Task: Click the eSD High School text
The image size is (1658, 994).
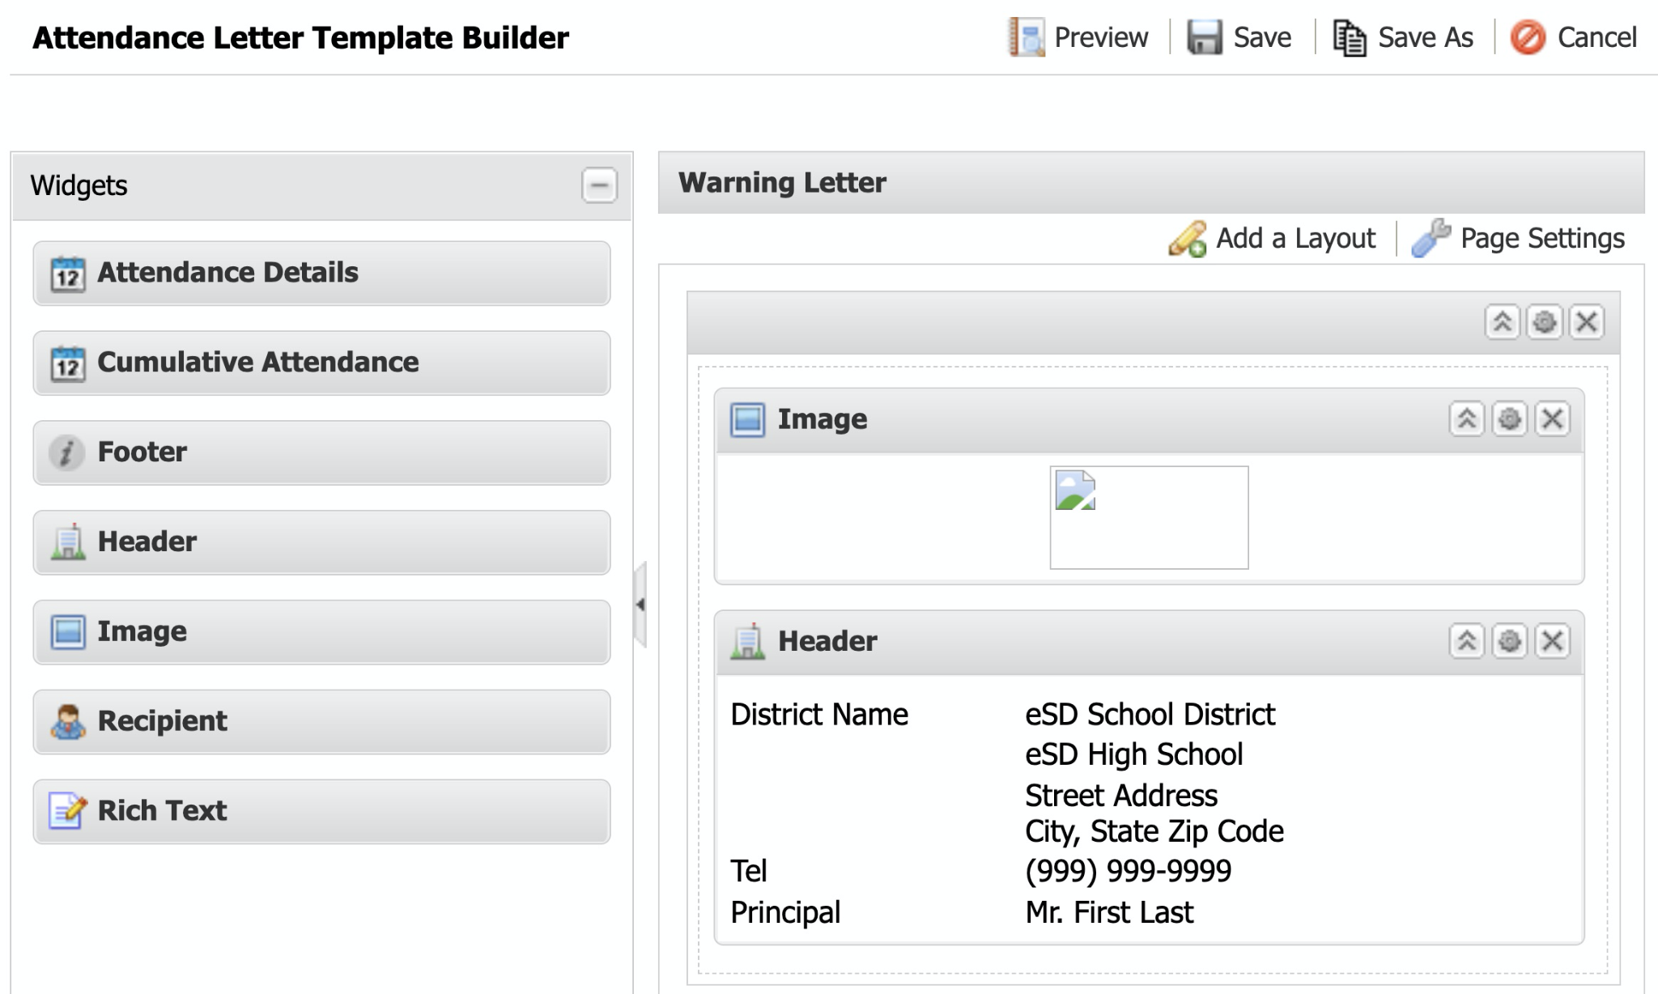Action: (x=1133, y=754)
